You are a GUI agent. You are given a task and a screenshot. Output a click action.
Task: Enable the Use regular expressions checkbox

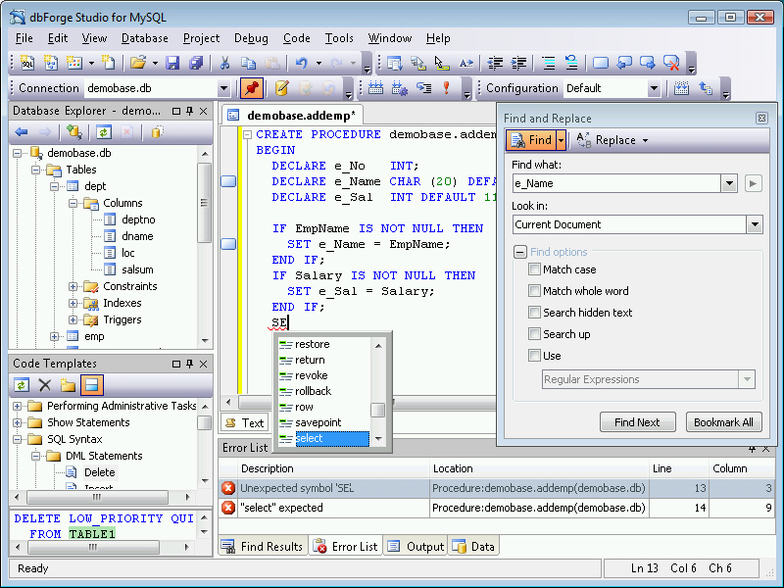534,356
